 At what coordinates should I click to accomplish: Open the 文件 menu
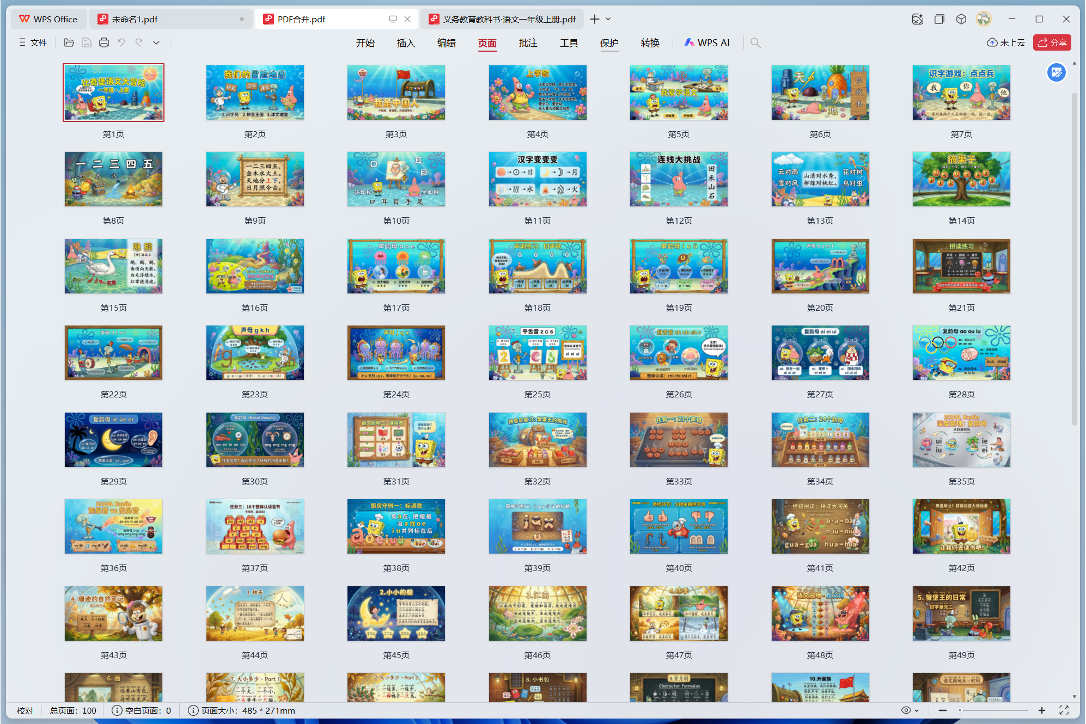pos(33,42)
